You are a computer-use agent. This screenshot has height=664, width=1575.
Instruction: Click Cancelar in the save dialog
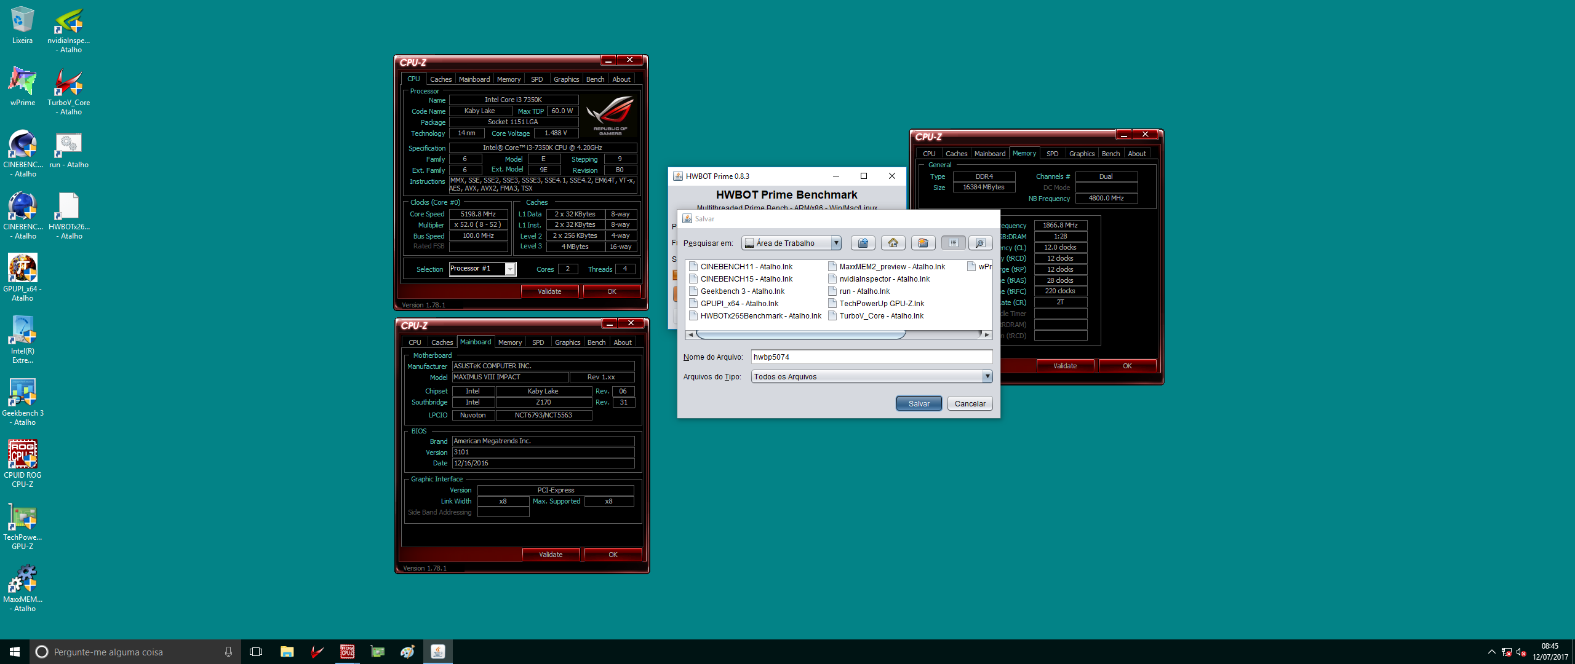click(x=970, y=403)
